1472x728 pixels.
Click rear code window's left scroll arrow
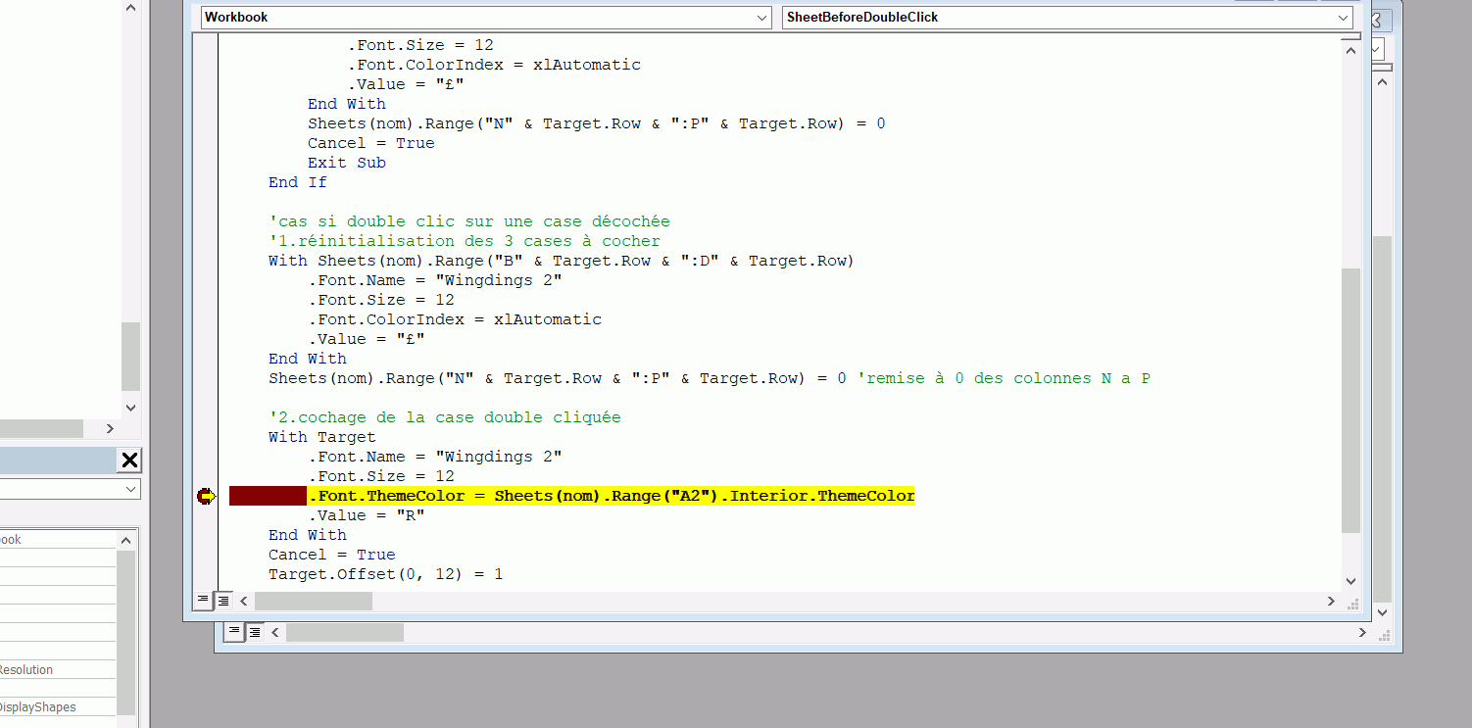click(275, 632)
